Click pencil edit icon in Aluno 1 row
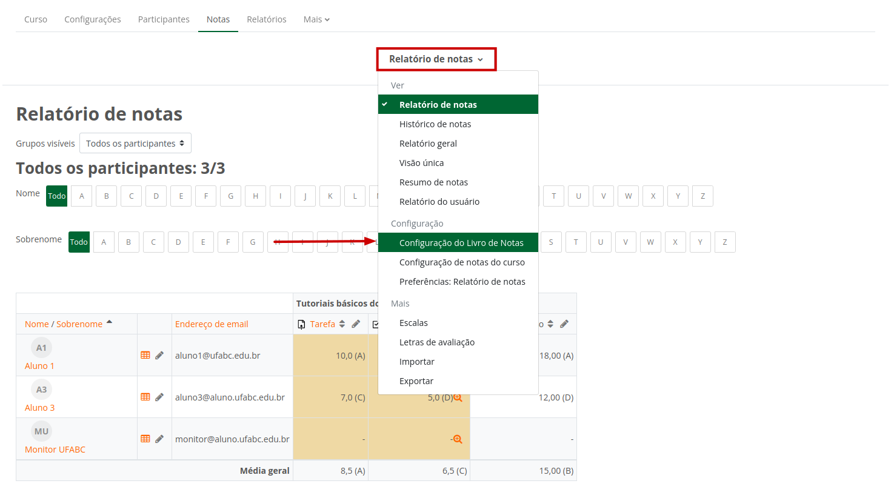The image size is (891, 495). coord(159,356)
